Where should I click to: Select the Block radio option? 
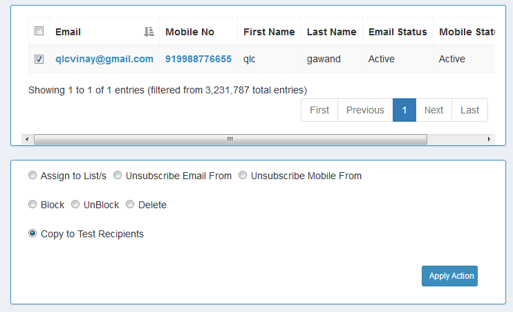(32, 205)
